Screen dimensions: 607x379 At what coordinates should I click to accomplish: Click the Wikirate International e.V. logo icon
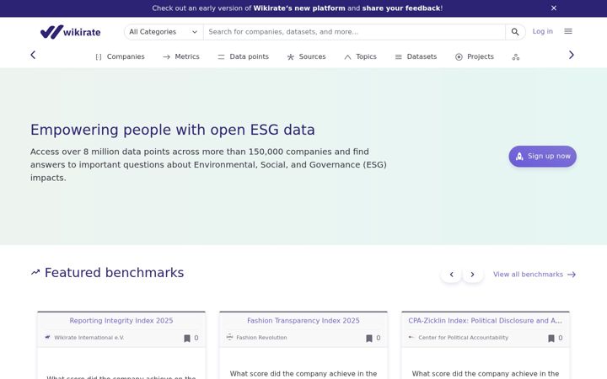[47, 337]
